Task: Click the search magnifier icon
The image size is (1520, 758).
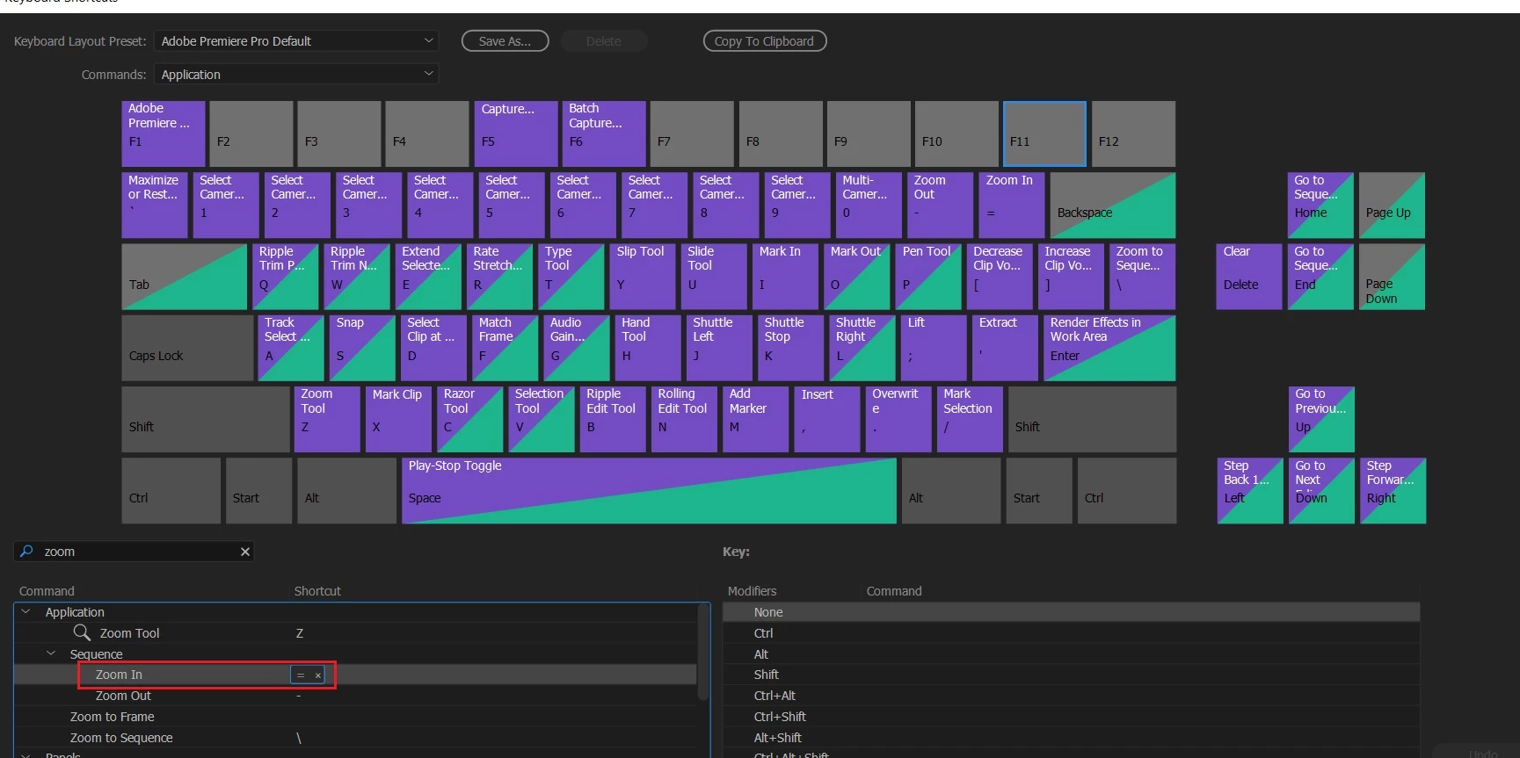Action: coord(26,551)
